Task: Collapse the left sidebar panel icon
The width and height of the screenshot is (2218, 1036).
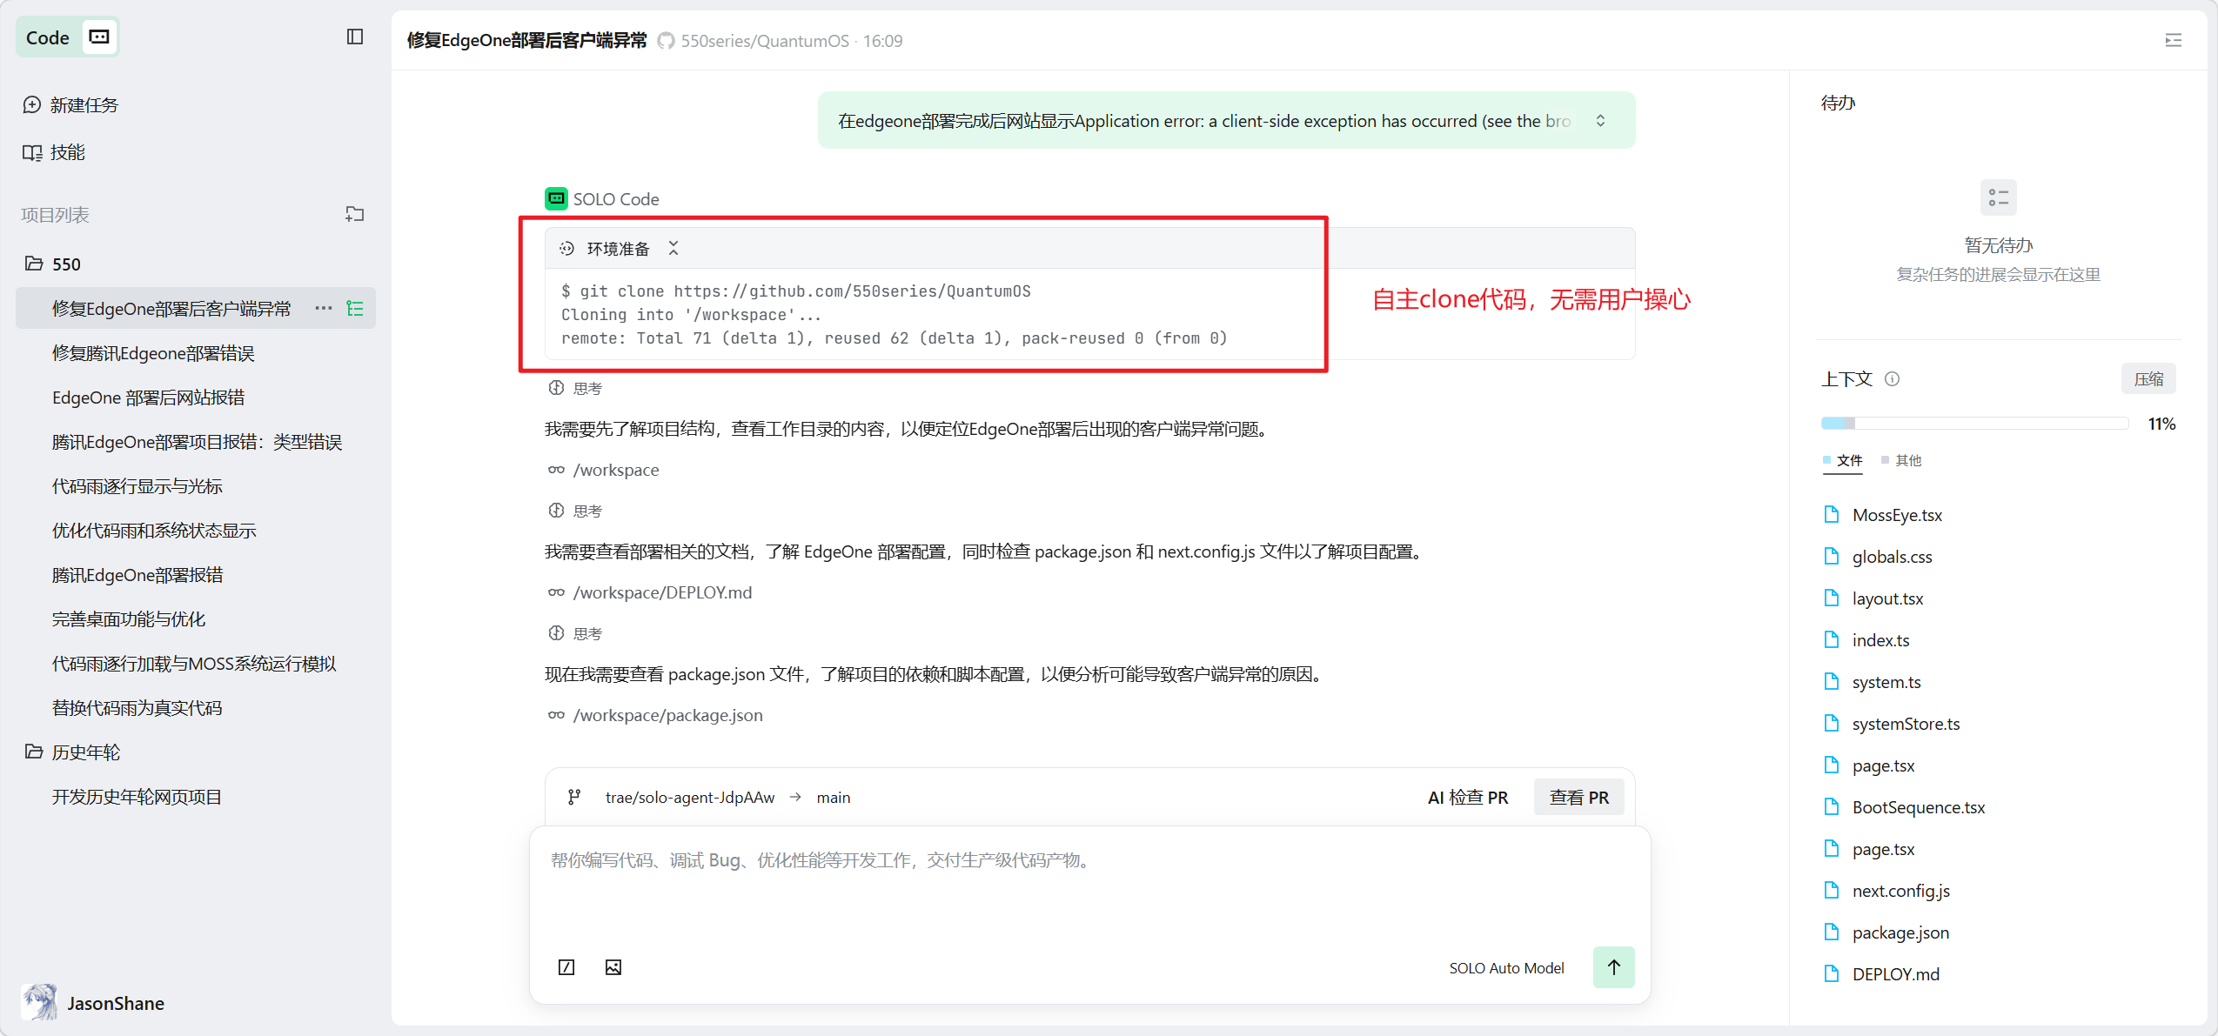Action: click(x=354, y=37)
